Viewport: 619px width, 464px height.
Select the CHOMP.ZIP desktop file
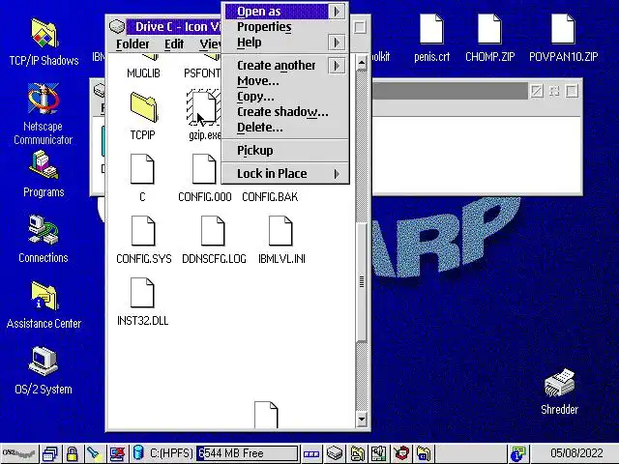point(489,29)
